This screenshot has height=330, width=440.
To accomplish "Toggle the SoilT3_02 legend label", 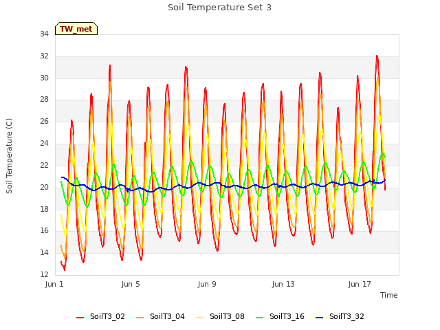I will point(107,316).
